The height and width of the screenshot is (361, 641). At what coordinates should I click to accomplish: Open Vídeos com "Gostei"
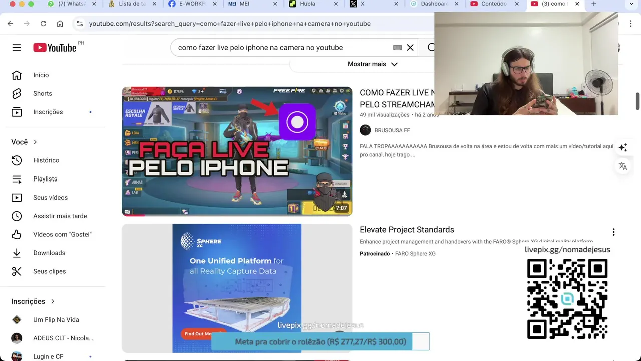pos(62,235)
